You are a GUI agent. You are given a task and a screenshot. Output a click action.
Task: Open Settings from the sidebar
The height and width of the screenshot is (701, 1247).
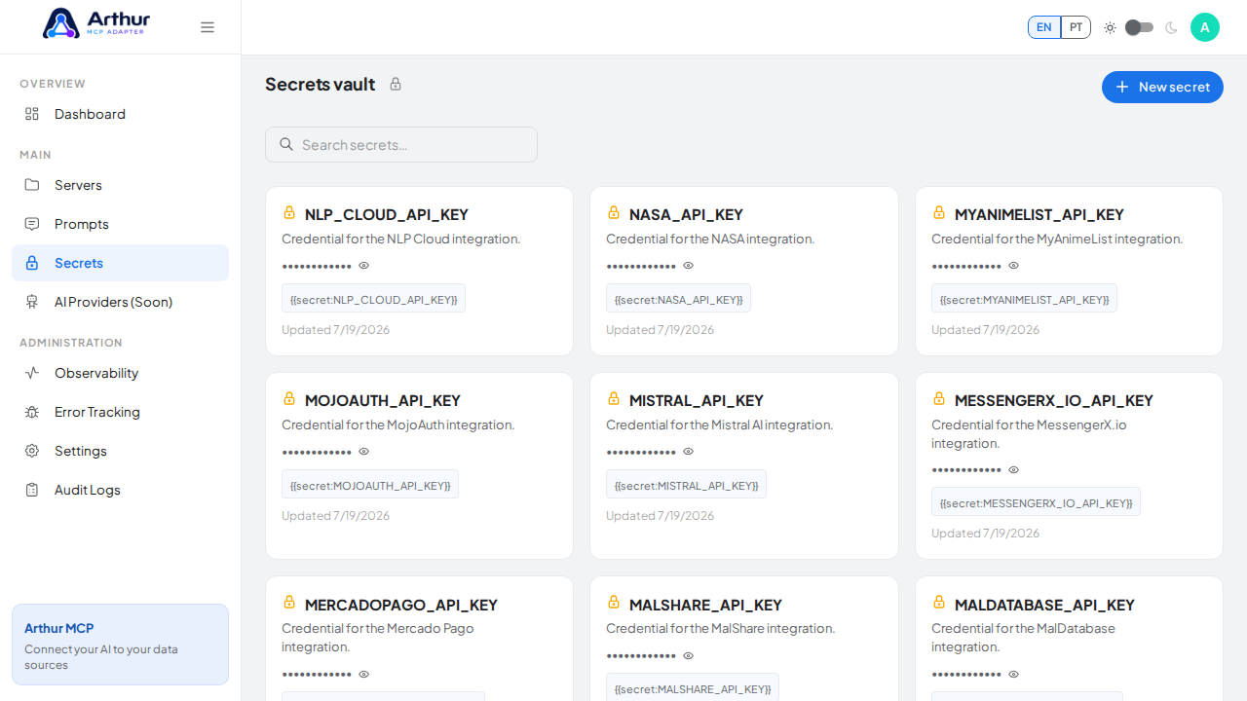(x=120, y=451)
